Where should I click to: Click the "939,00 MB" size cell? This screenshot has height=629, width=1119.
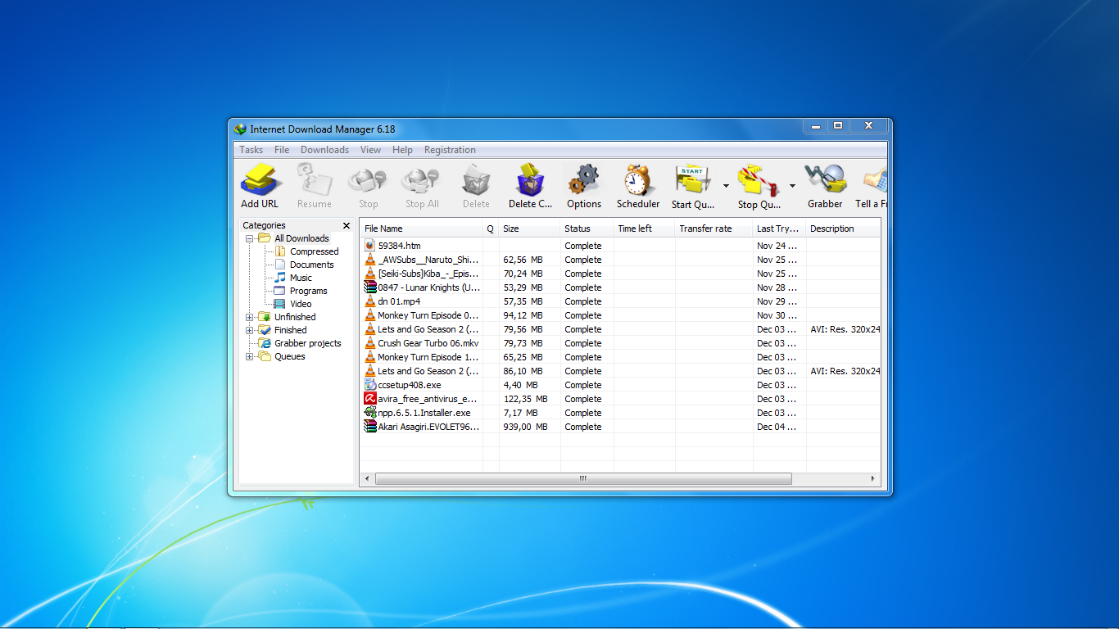(x=525, y=427)
